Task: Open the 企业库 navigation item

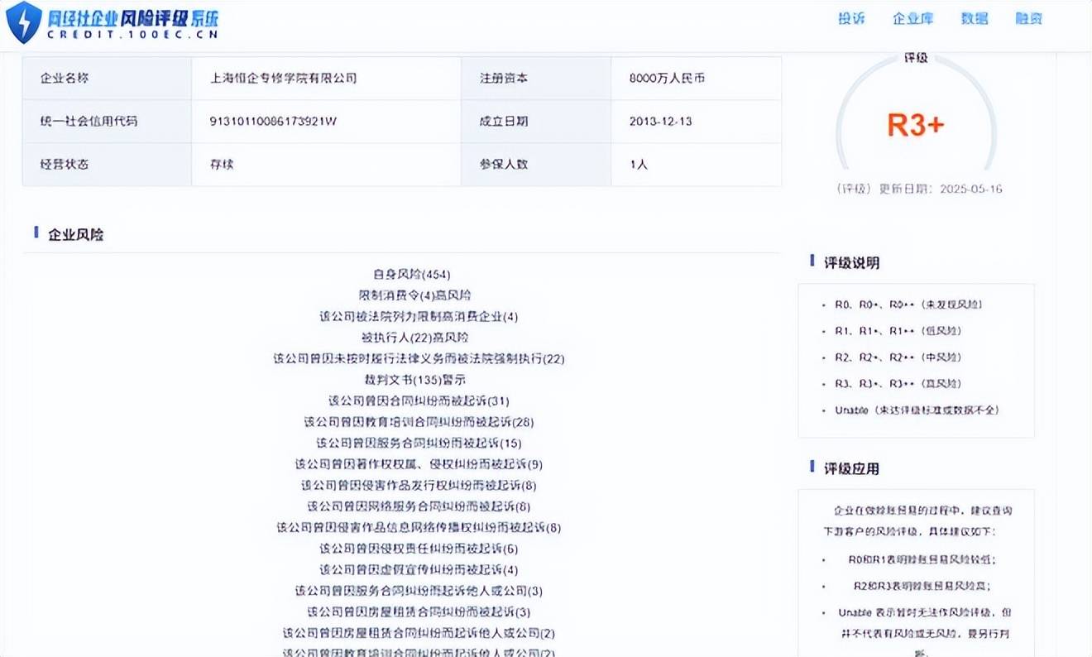Action: tap(912, 18)
